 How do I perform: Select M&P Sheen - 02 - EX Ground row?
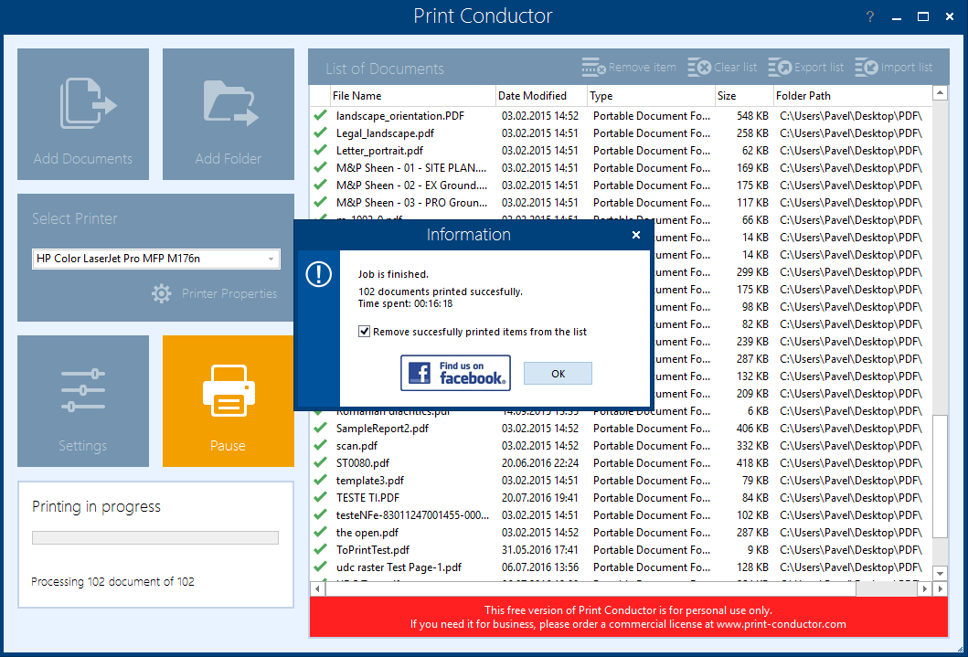coord(620,185)
